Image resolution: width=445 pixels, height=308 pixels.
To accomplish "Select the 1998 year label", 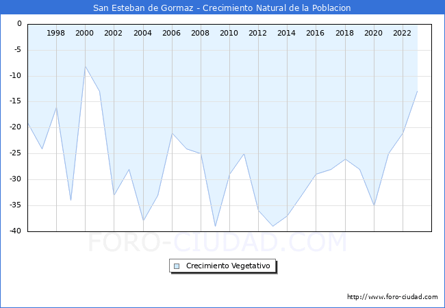I will [x=55, y=33].
